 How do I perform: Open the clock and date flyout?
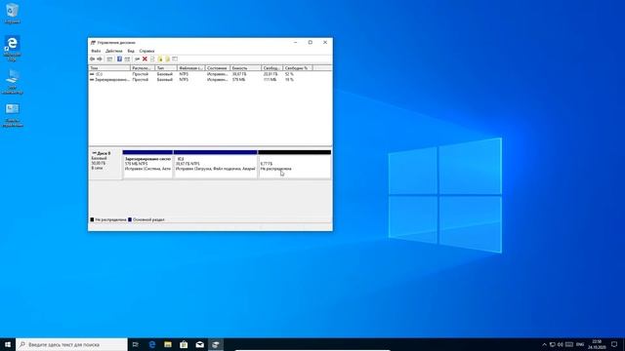click(x=597, y=344)
